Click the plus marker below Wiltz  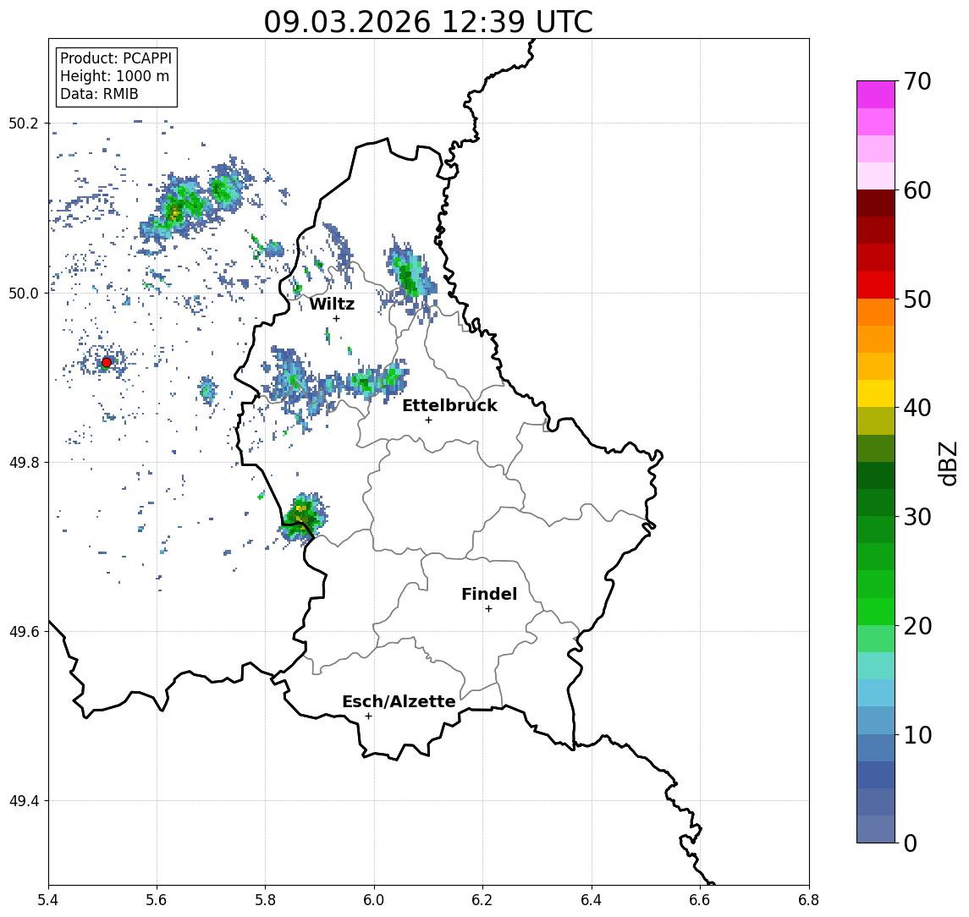(336, 319)
